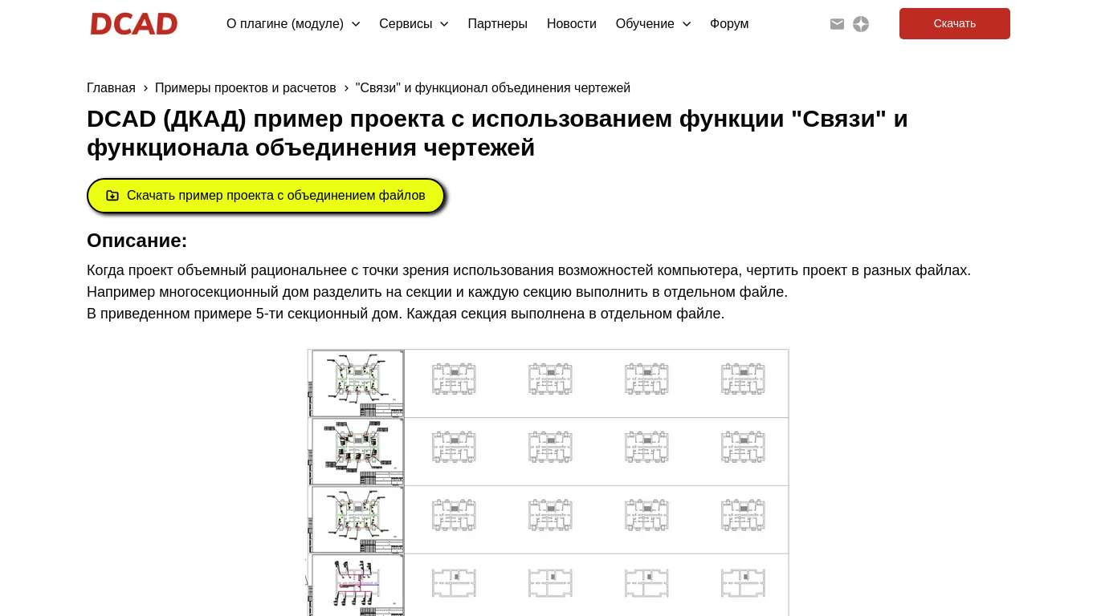Click the line starting «В приведенном примере»
Viewport: 1097px width, 616px height.
tap(406, 314)
